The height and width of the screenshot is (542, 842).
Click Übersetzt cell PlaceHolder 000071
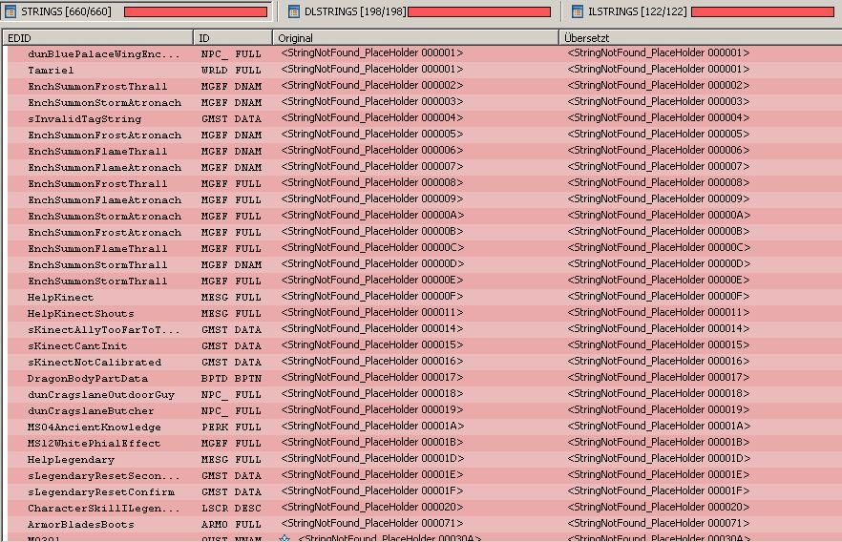[x=659, y=523]
